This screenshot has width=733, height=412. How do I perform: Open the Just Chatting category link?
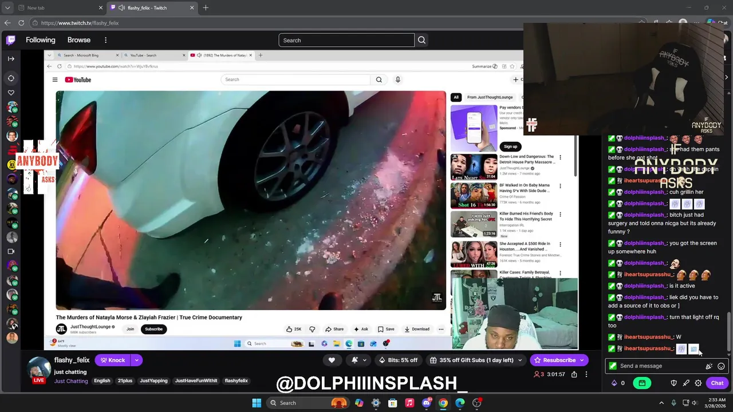71,381
